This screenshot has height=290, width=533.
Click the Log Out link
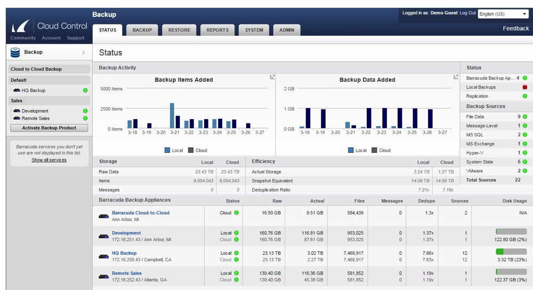[468, 13]
